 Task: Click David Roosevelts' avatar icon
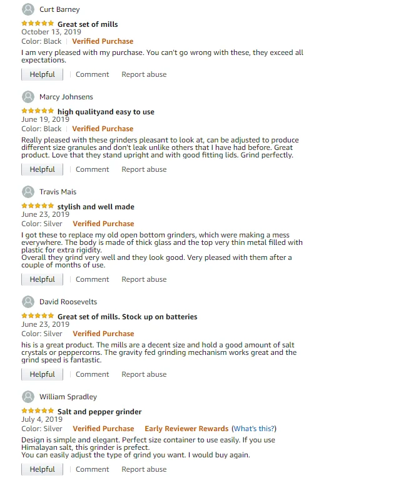pos(28,302)
